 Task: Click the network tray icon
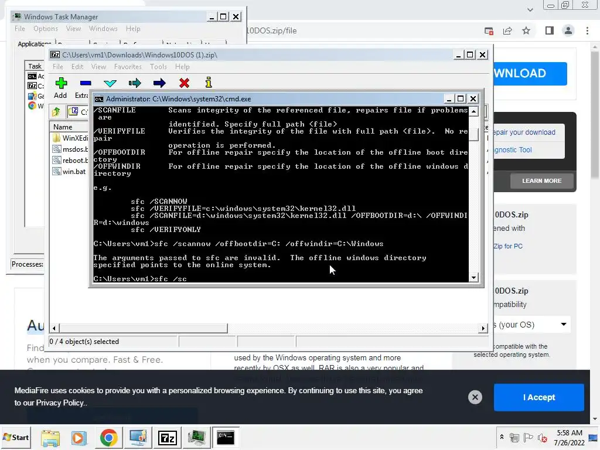514,437
